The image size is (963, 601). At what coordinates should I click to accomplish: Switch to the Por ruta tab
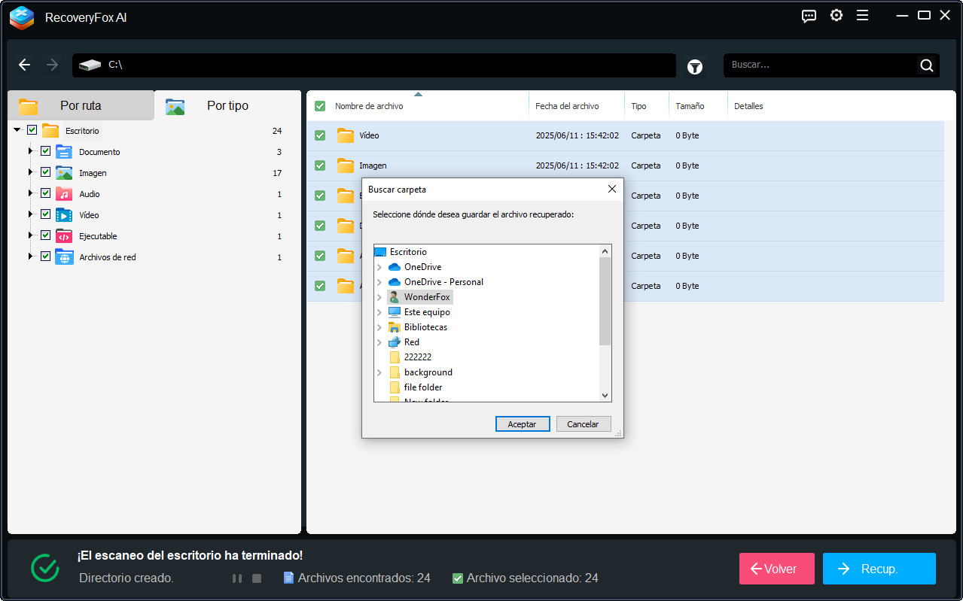click(x=81, y=106)
